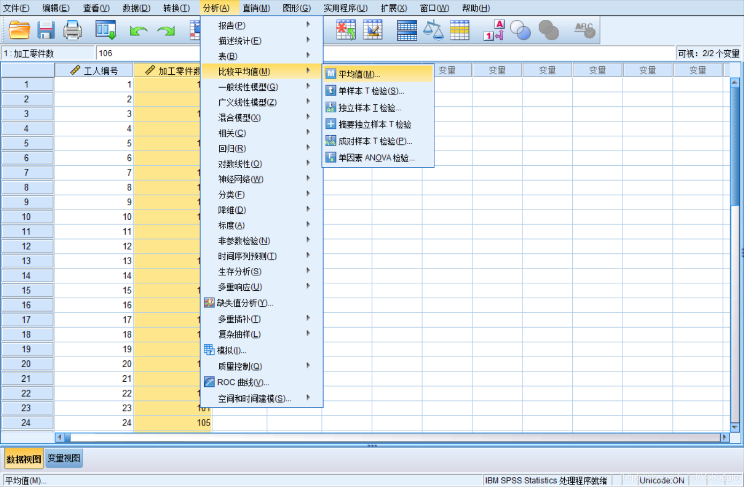Click 可视: 2/2 个变量 label
The height and width of the screenshot is (487, 744).
tap(709, 53)
